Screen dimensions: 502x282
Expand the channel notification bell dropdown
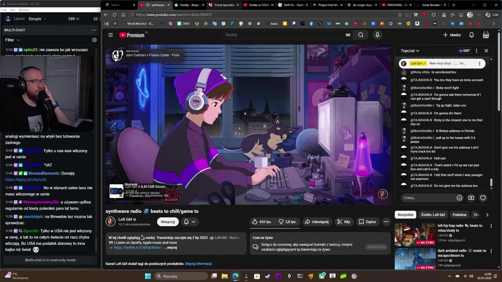click(190, 222)
